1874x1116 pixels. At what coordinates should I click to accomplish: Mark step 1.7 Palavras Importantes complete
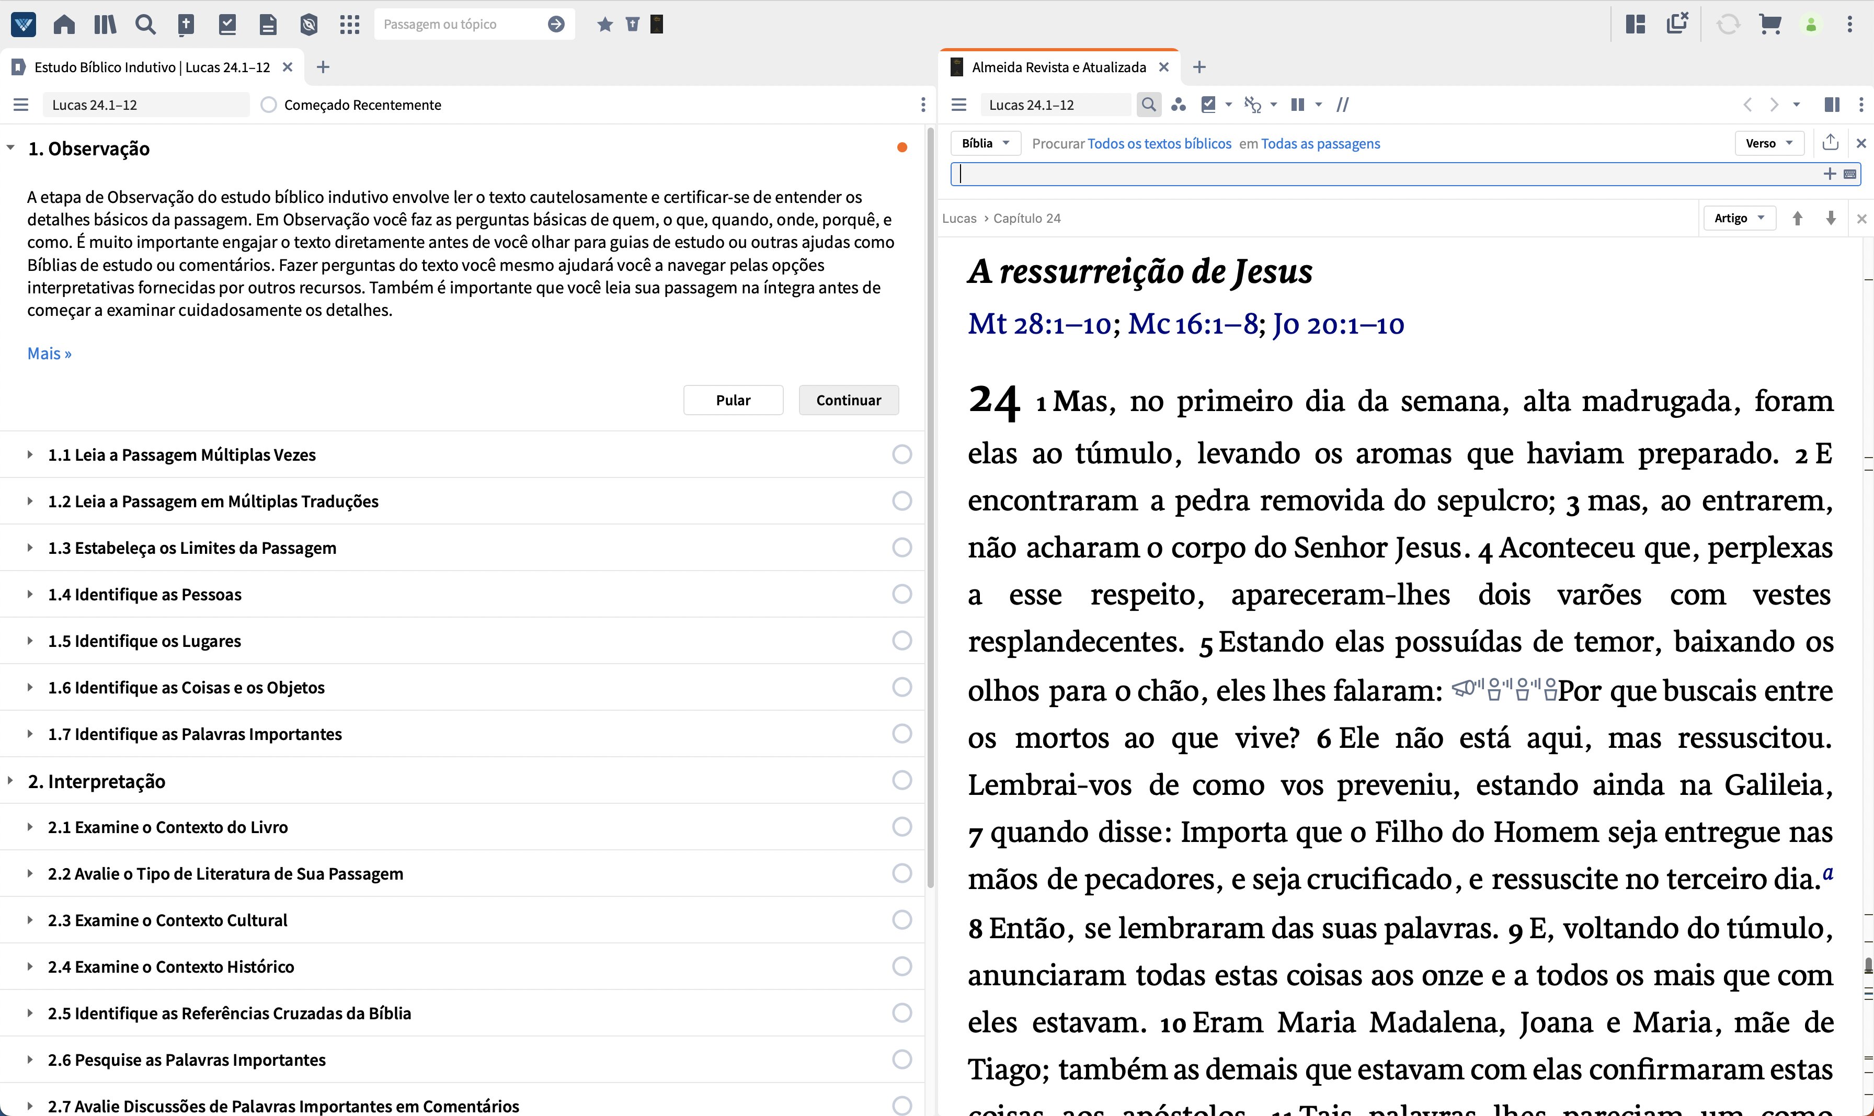[901, 733]
